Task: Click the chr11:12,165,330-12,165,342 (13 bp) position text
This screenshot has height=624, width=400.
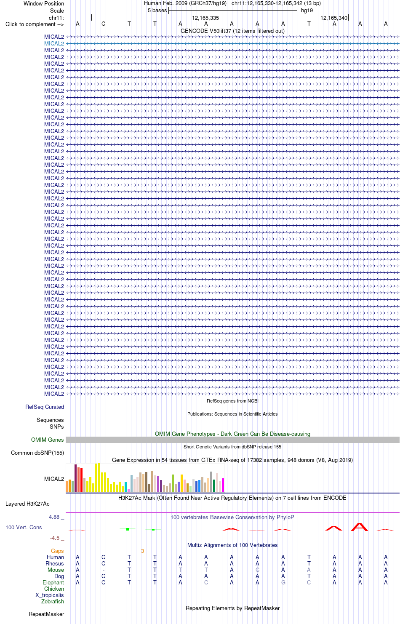Action: [x=276, y=3]
